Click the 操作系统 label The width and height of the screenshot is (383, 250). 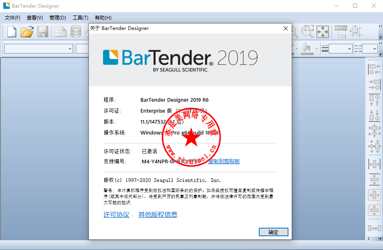click(115, 132)
